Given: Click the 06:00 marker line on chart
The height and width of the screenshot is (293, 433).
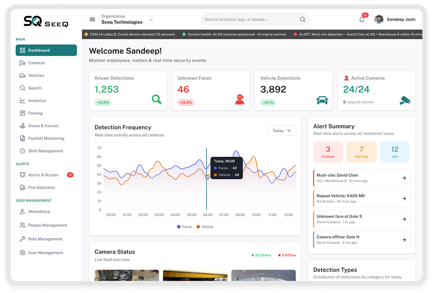Looking at the screenshot, I should tap(206, 179).
